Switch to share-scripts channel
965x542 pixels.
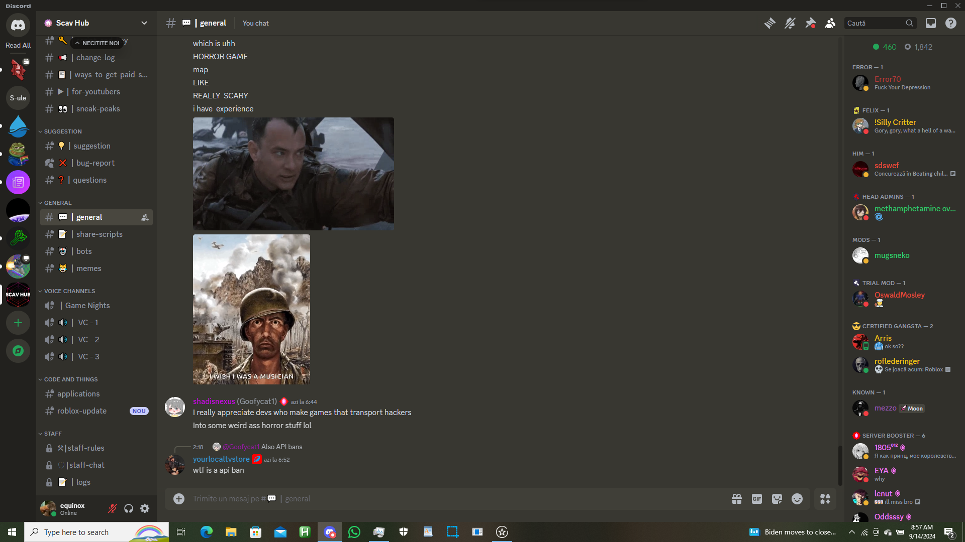point(100,234)
